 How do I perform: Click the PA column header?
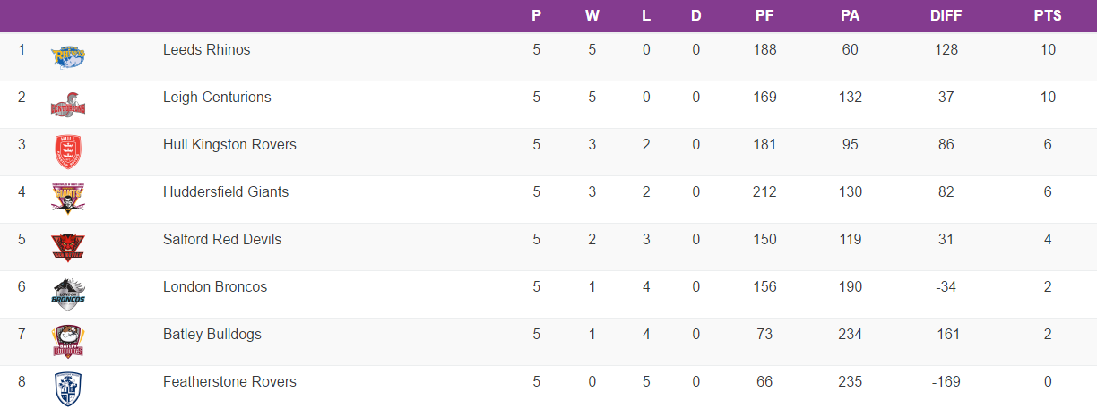coord(851,16)
